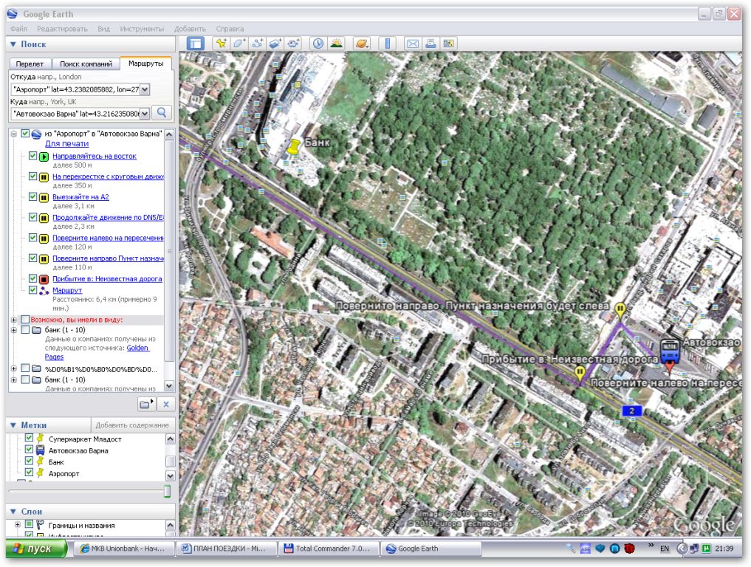The width and height of the screenshot is (751, 567).
Task: Open the Инструменты menu
Action: 142,29
